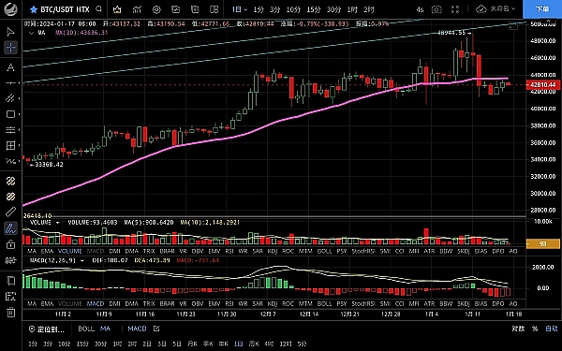This screenshot has height=351, width=562.
Task: Activate the crosshair cursor tool
Action: click(x=10, y=48)
